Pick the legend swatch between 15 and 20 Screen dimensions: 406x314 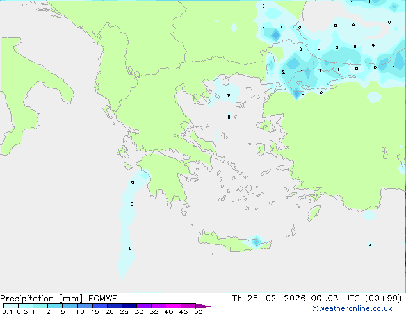(99, 306)
